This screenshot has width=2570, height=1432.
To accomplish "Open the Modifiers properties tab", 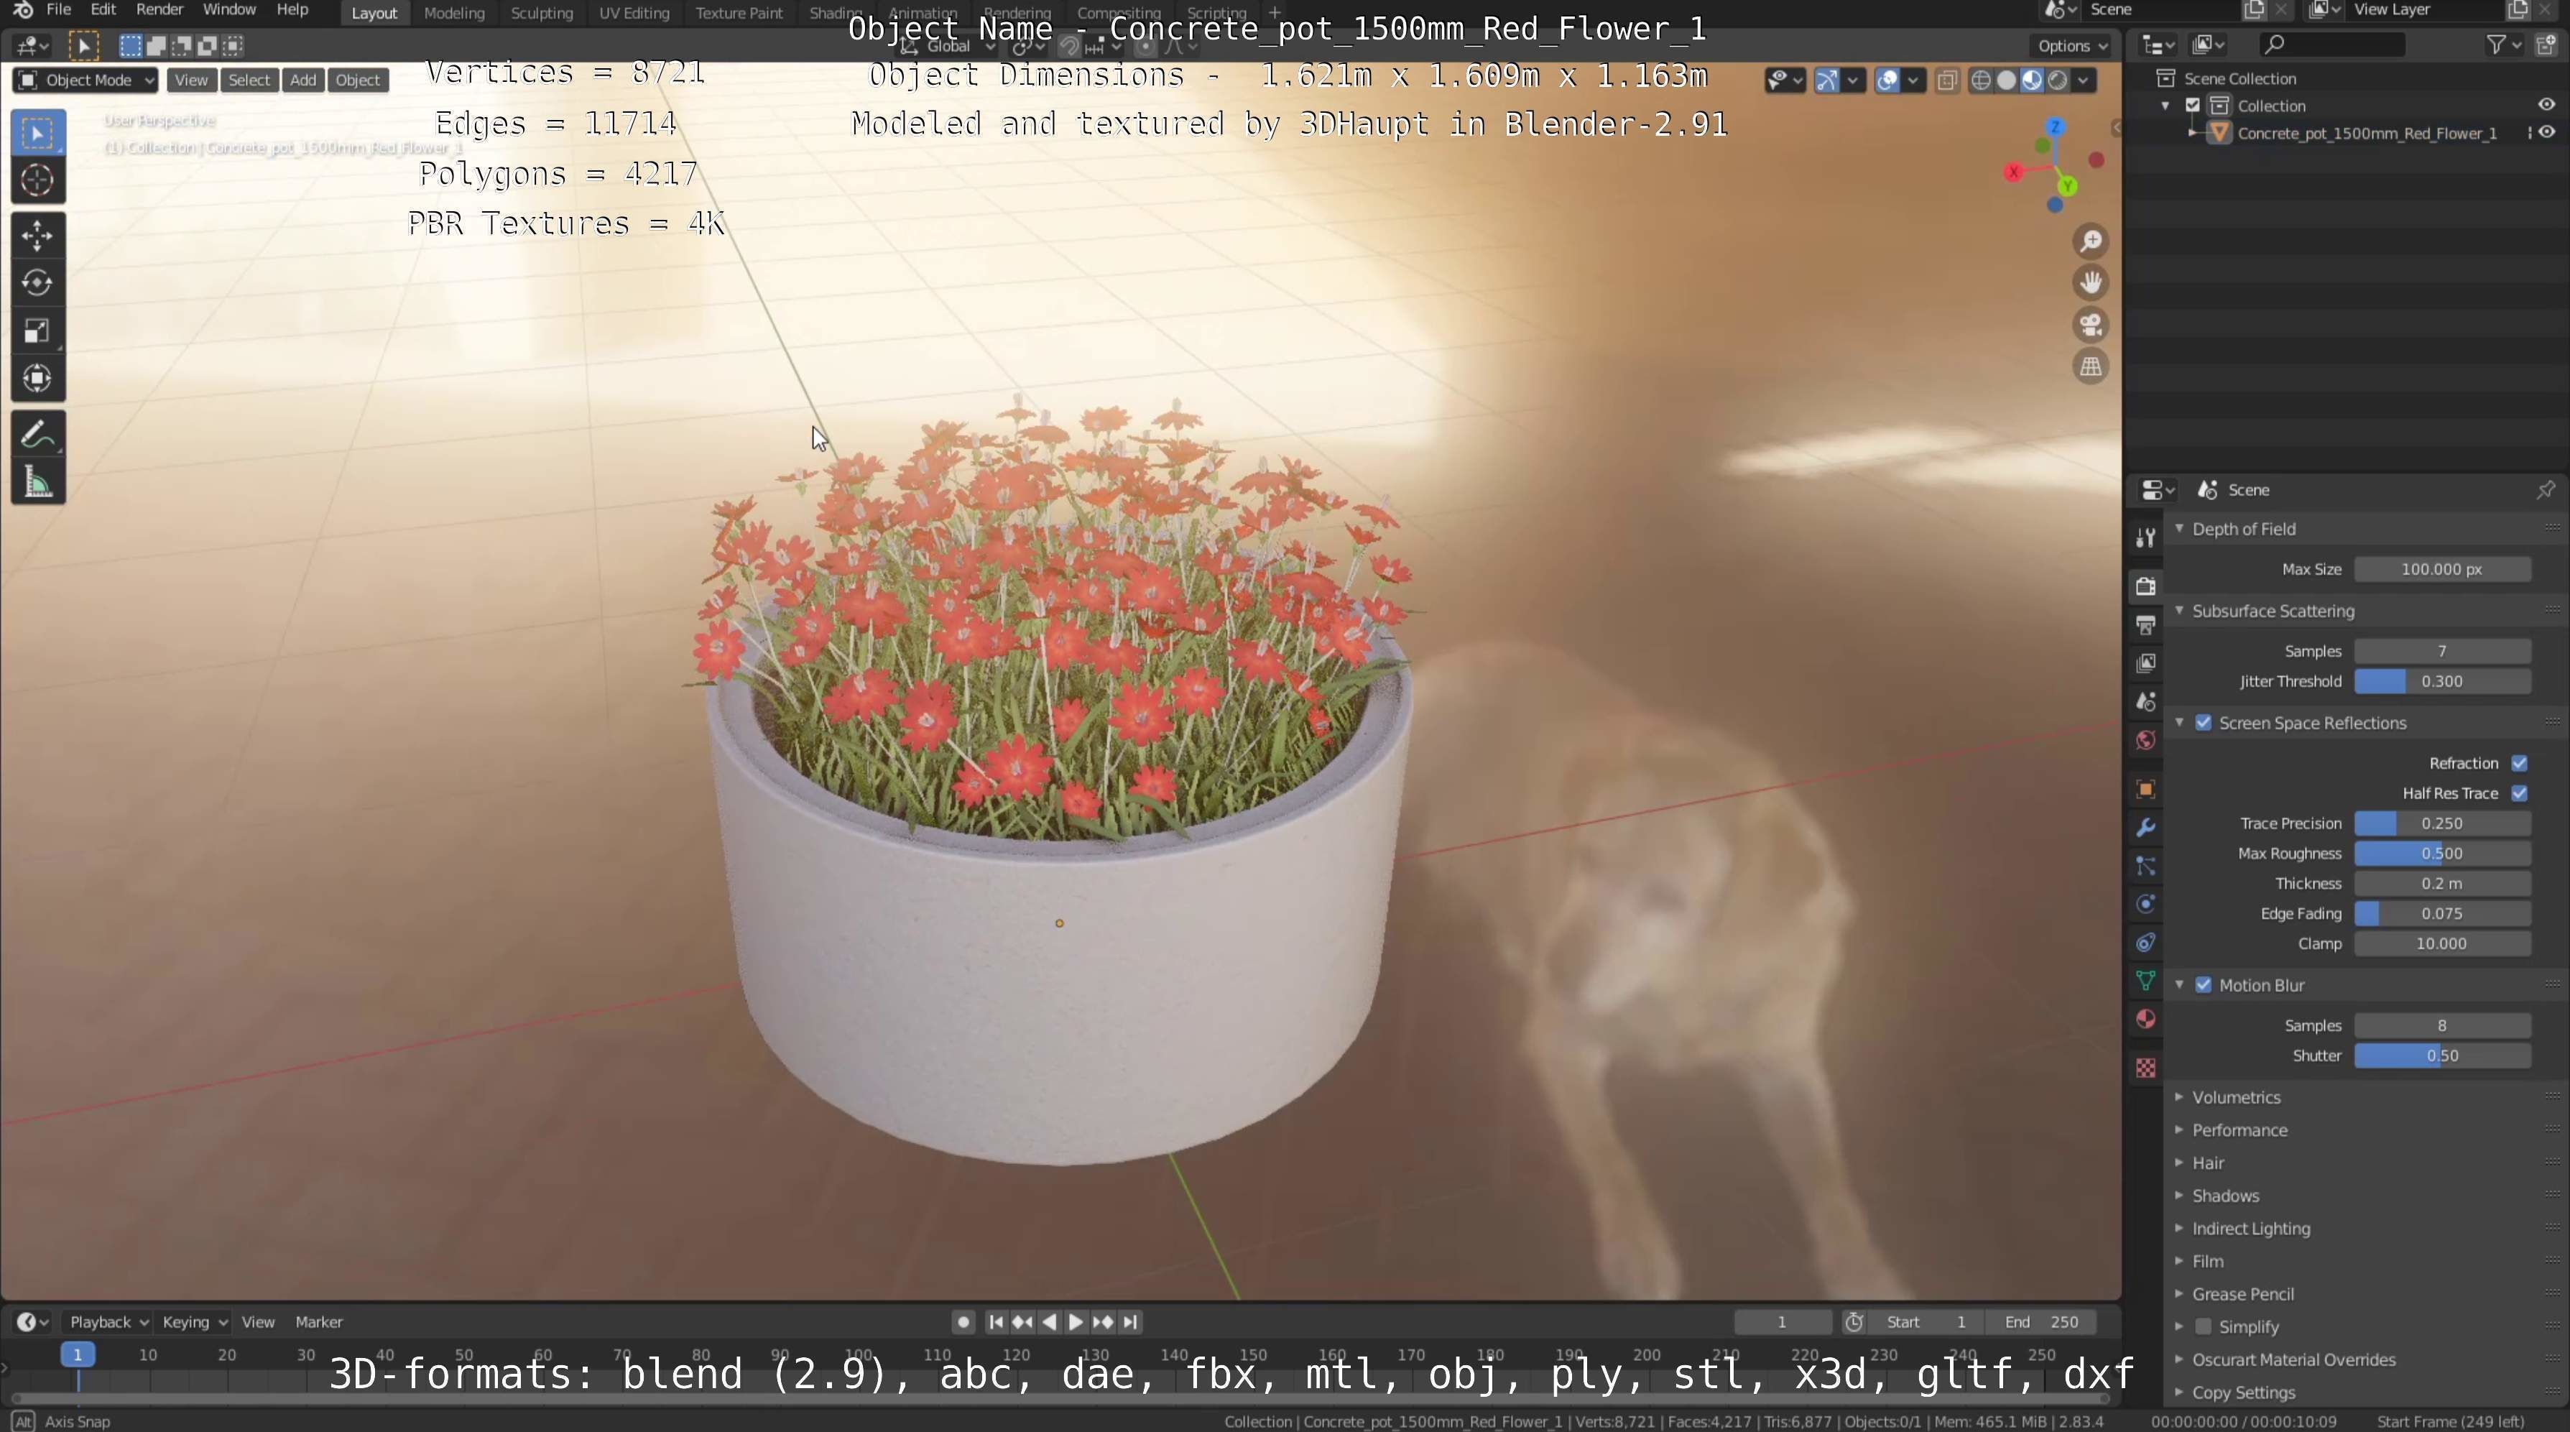I will [2145, 828].
